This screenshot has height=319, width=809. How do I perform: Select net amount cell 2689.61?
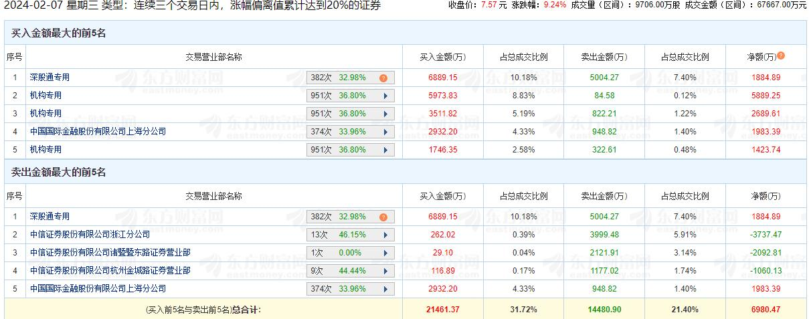point(766,114)
